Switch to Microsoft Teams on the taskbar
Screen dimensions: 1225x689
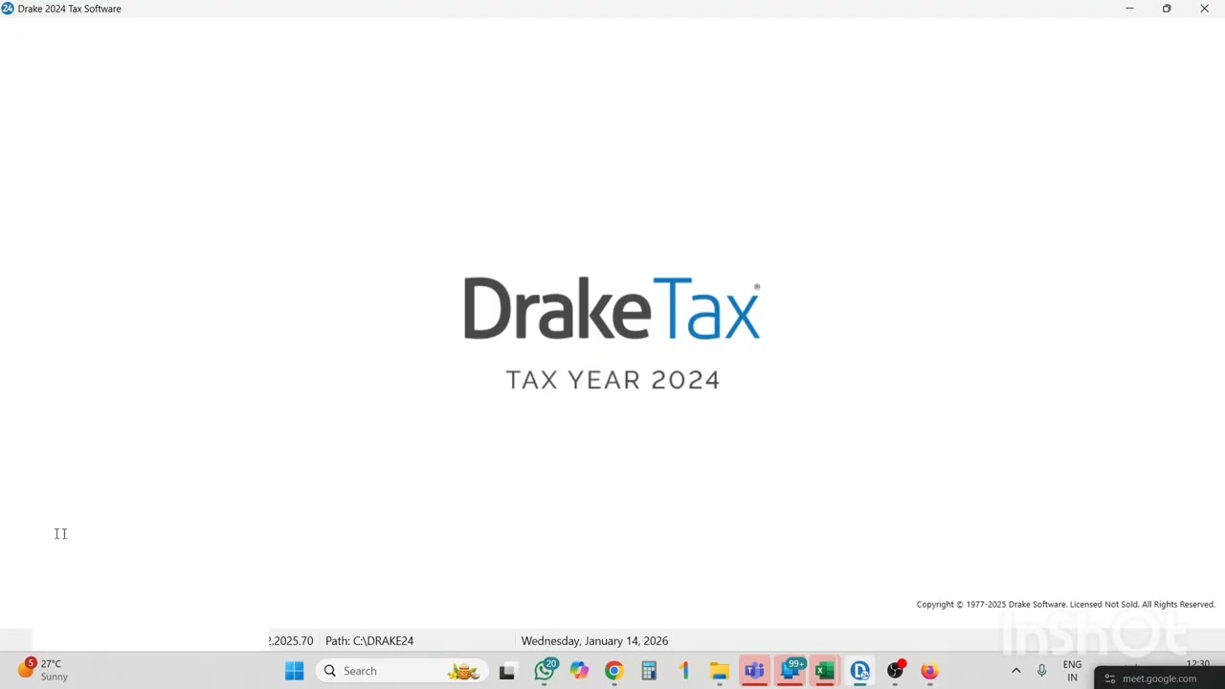tap(754, 671)
